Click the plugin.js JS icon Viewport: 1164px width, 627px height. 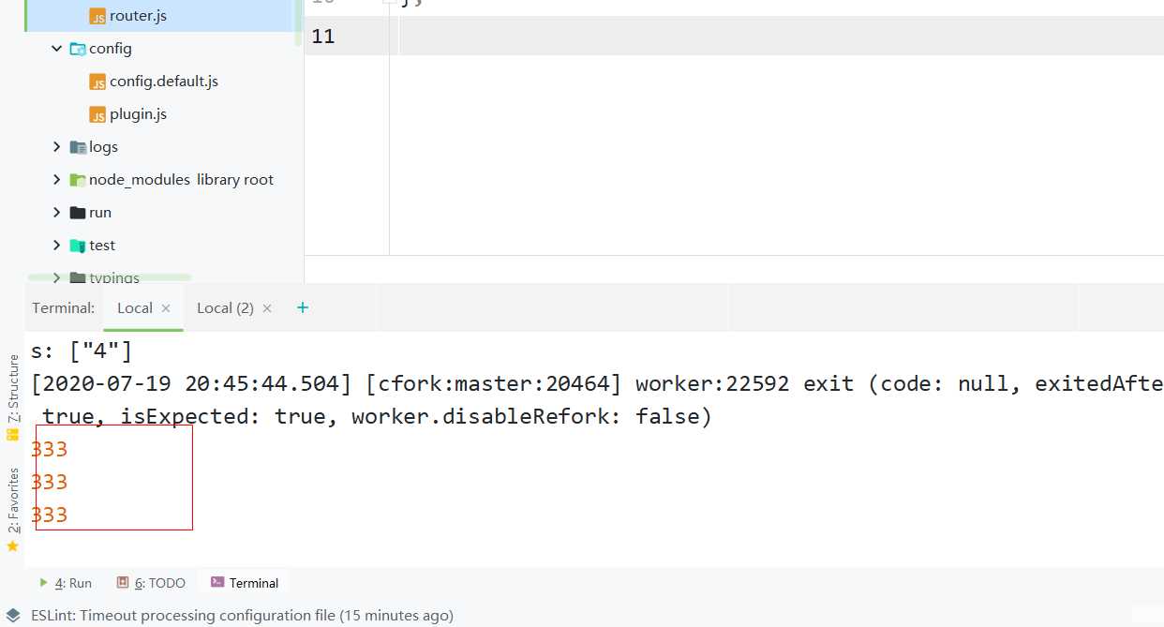click(97, 114)
